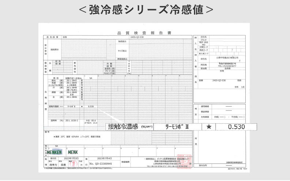Click the enlarged 接触冷温感 label
This screenshot has height=181, width=290.
(123, 127)
